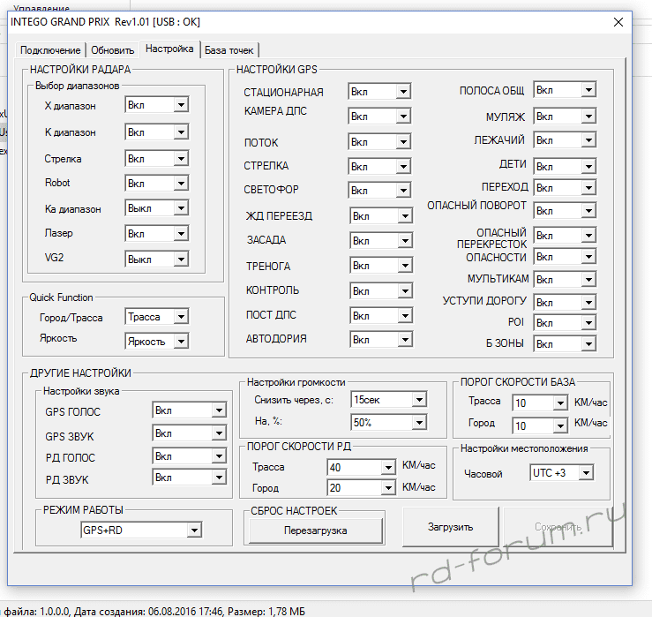Close the INTEGO GRAND PRIX window

point(618,22)
